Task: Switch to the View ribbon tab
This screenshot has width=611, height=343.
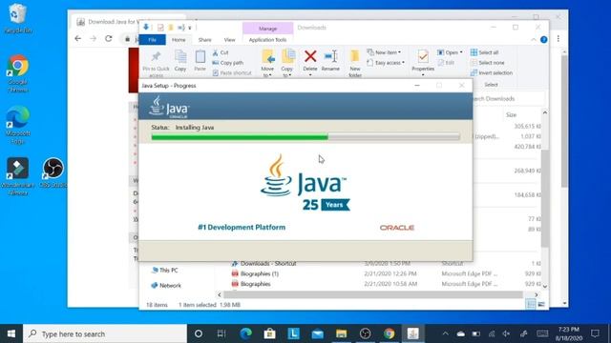Action: (229, 40)
